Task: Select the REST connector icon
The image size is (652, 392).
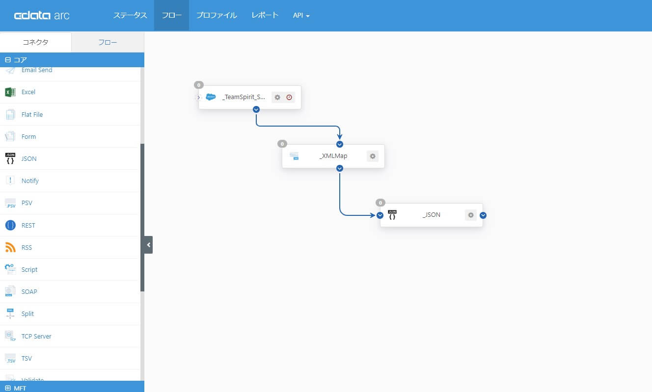Action: (10, 225)
